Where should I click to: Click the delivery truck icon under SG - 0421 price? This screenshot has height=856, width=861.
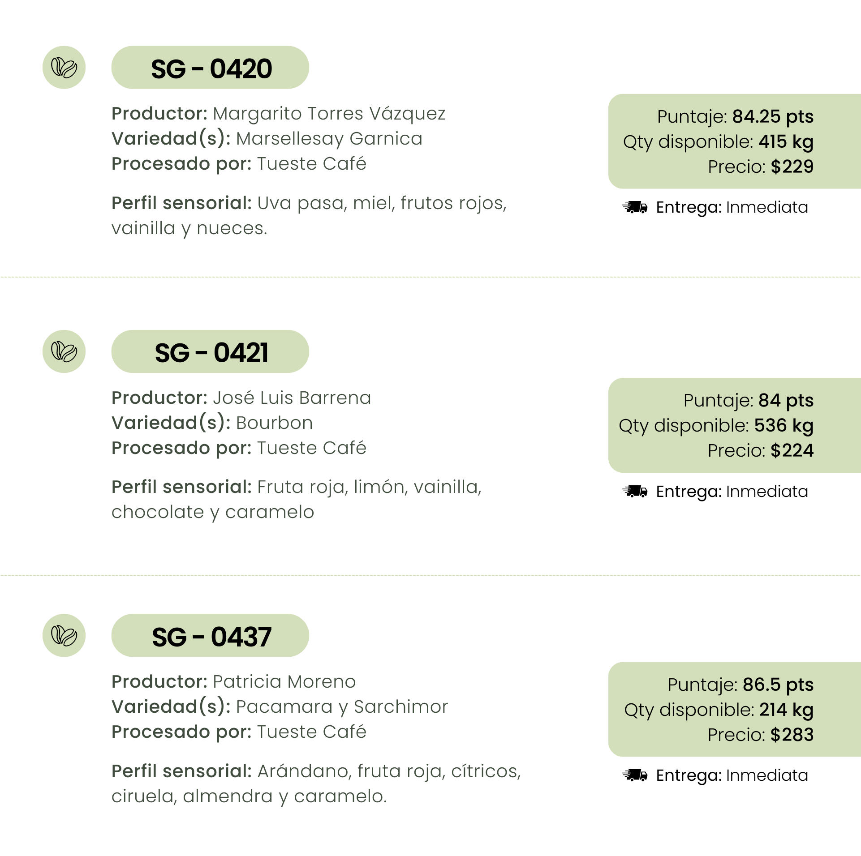point(634,491)
